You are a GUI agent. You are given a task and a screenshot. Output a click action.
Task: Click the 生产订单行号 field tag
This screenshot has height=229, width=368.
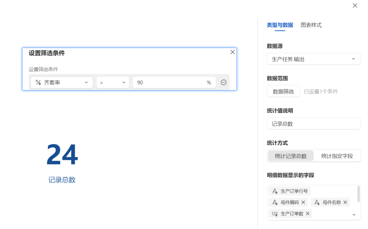(x=290, y=191)
